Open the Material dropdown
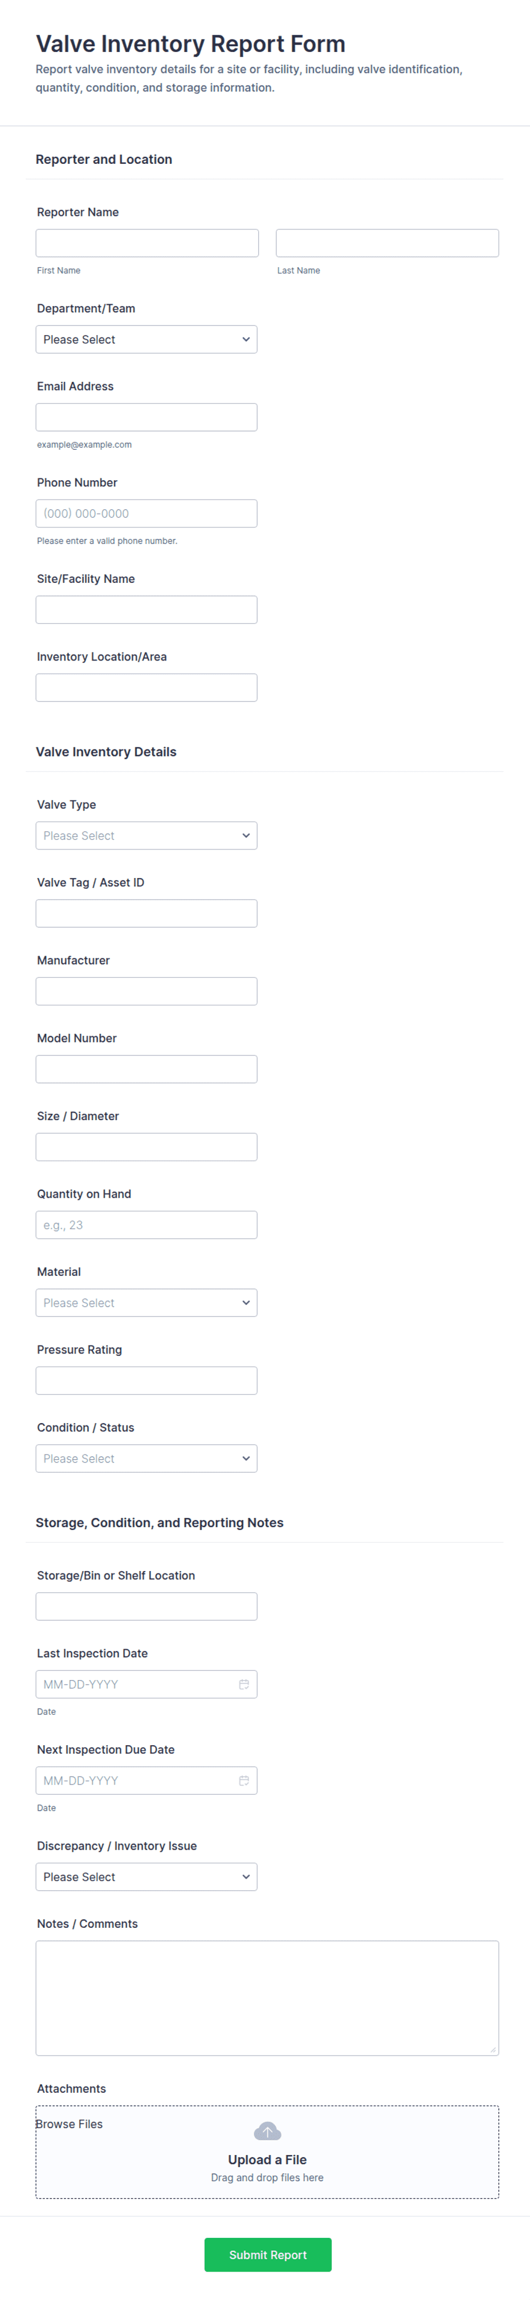The width and height of the screenshot is (530, 2300). coord(146,1303)
